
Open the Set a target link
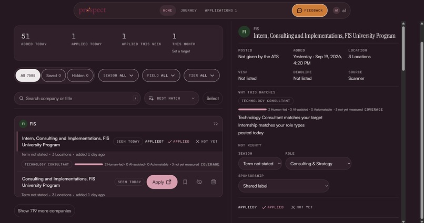[181, 51]
